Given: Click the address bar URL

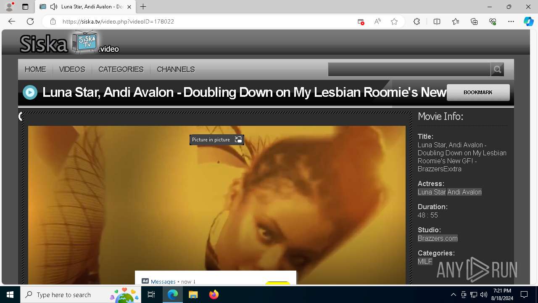Looking at the screenshot, I should (118, 21).
